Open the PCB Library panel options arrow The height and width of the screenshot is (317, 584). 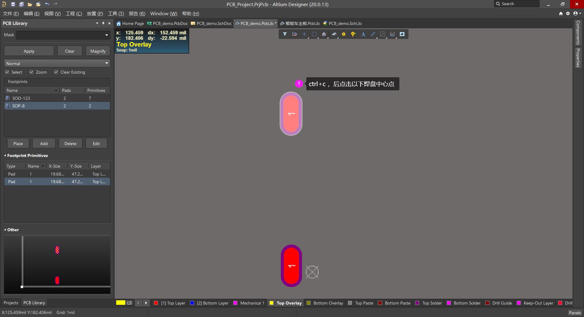pos(97,23)
